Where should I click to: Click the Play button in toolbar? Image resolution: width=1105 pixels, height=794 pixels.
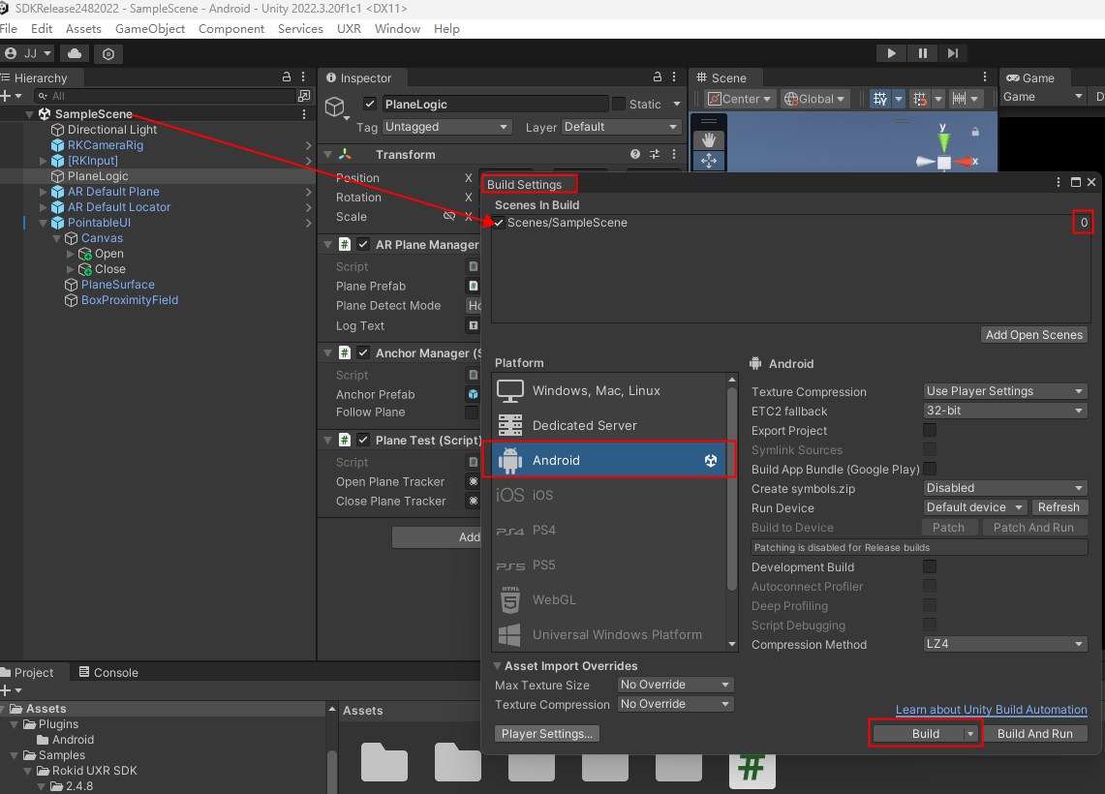tap(891, 53)
